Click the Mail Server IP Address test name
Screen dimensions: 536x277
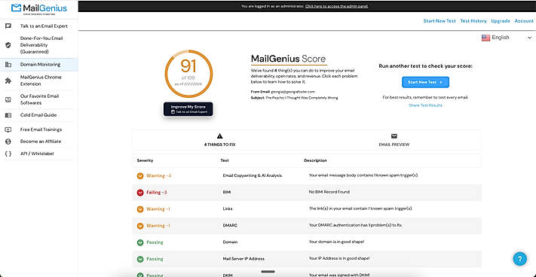(x=243, y=259)
